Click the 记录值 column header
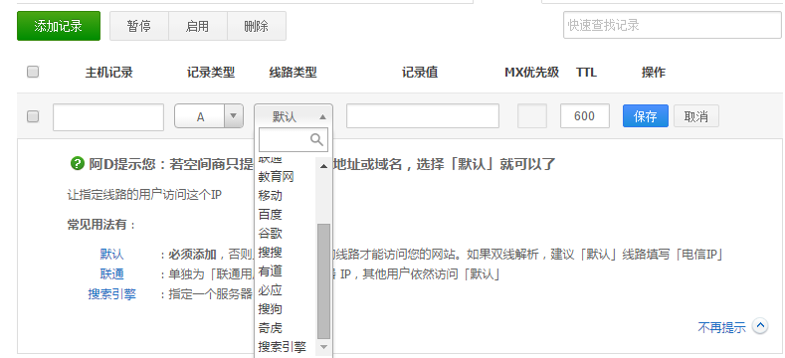This screenshot has height=358, width=785. 420,73
